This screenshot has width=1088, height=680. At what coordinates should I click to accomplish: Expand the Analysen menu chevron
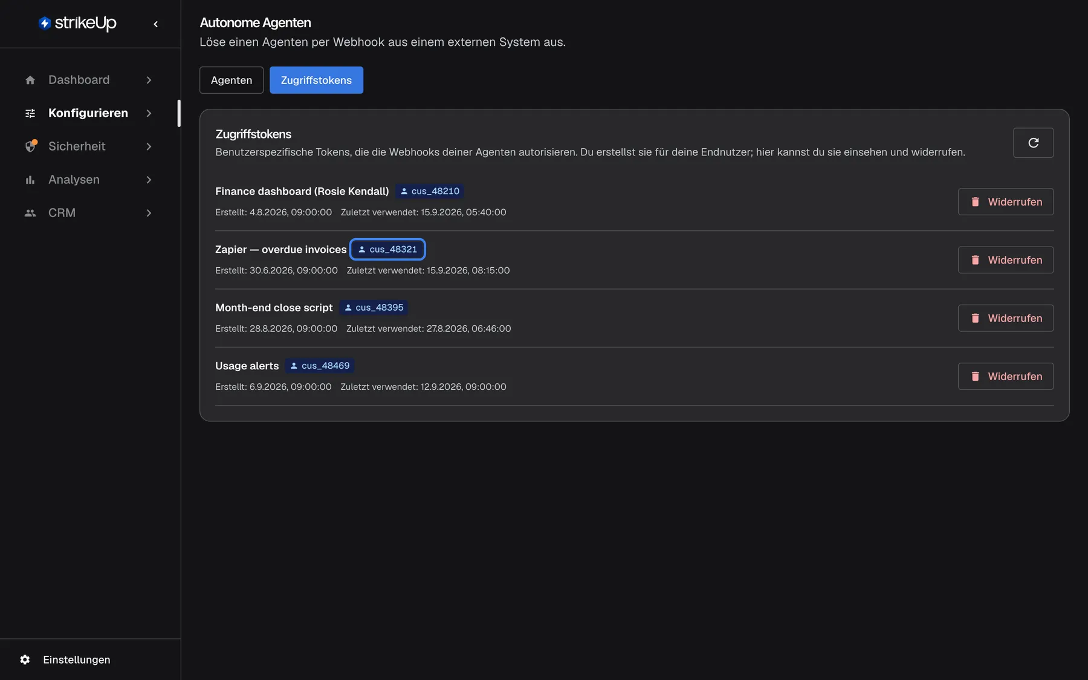click(149, 180)
